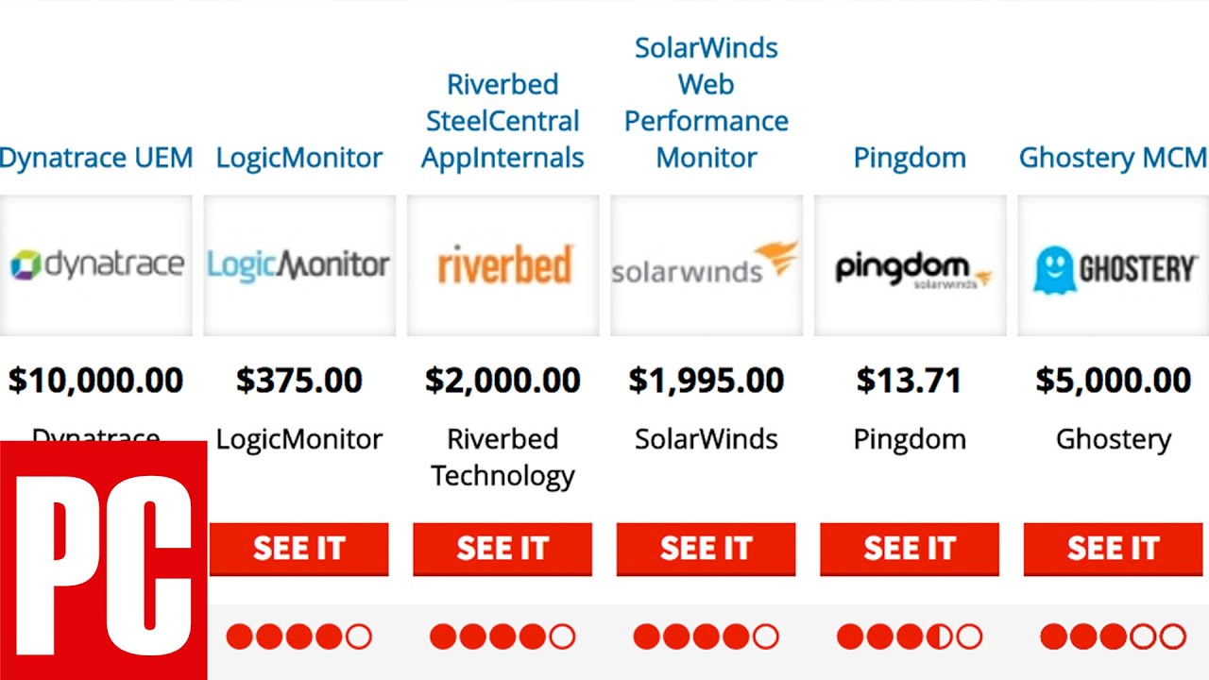1209x680 pixels.
Task: Select the Riverbed logo image
Action: (502, 265)
